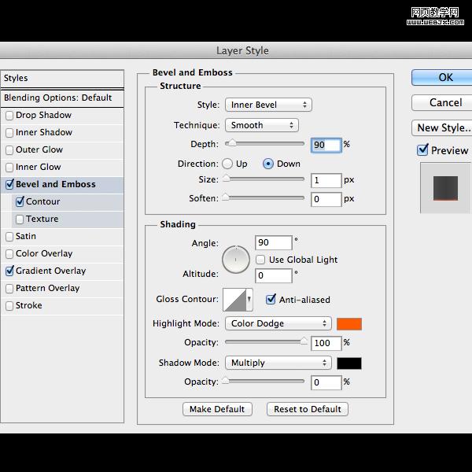Open the Style dropdown showing Inner Bevel
This screenshot has width=472, height=472.
click(268, 105)
